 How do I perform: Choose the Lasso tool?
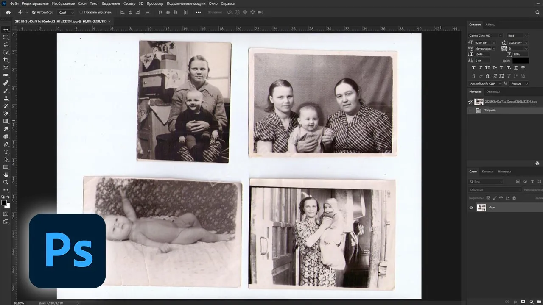[6, 45]
